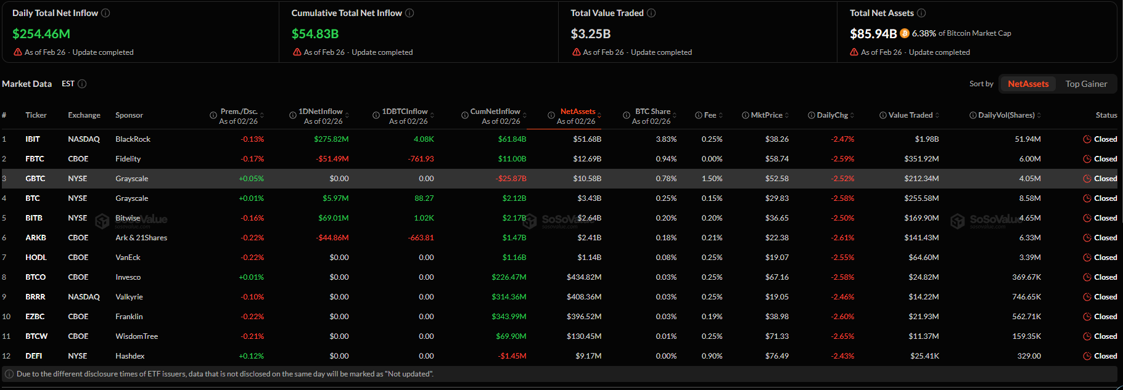Click warning icon under Daily Total Net Inflow
The height and width of the screenshot is (390, 1123).
click(x=18, y=52)
